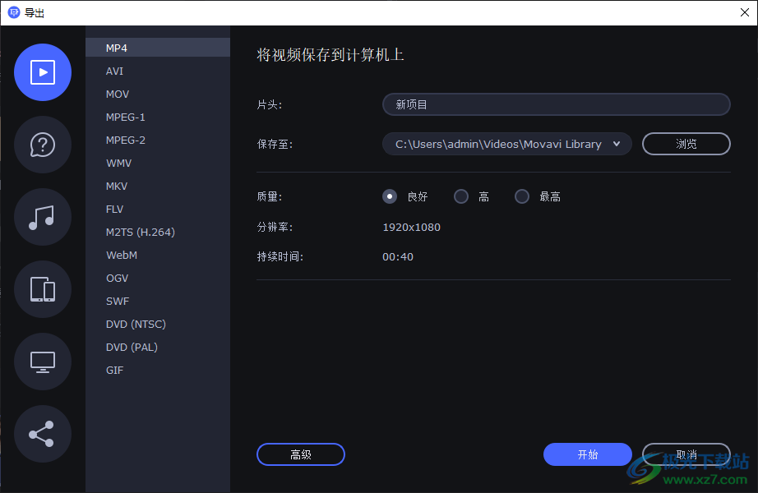Select MKV from the format list

click(116, 186)
